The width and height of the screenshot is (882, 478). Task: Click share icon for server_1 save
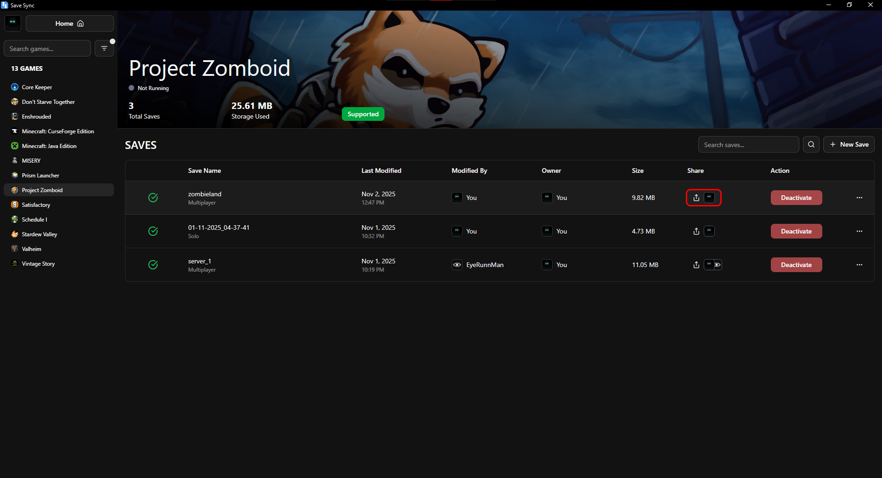[x=696, y=265]
